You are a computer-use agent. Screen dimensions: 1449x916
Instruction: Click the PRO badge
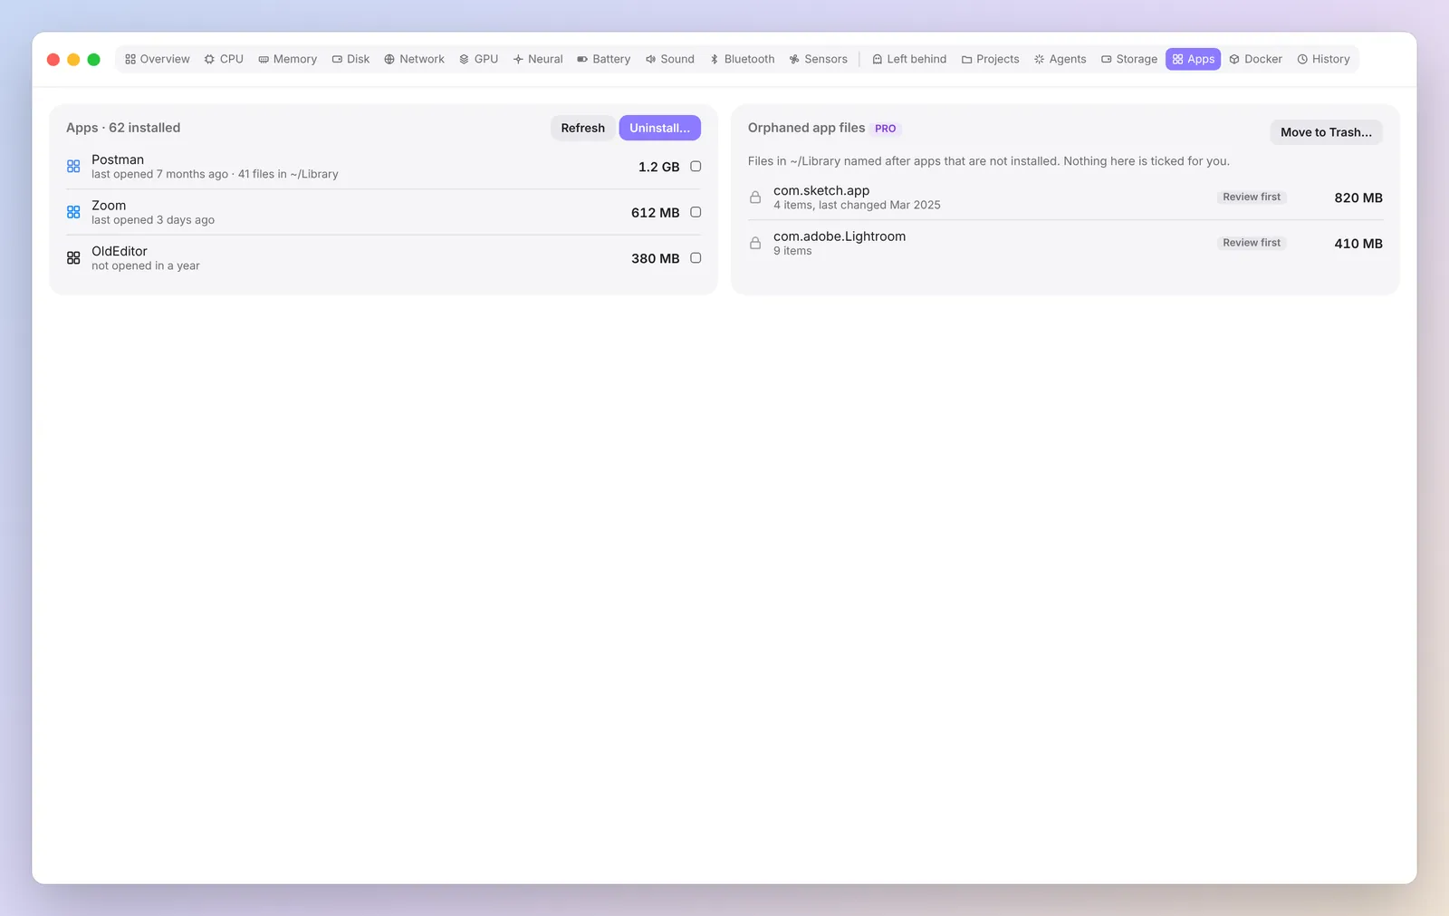point(885,129)
